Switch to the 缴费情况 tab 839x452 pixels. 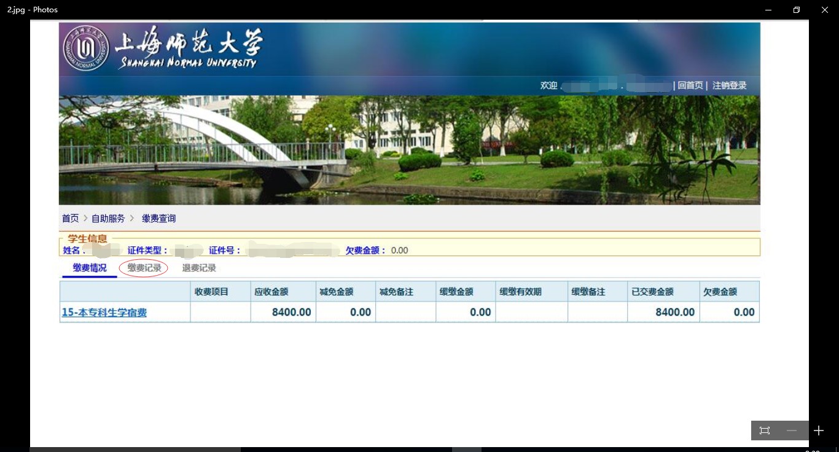click(90, 268)
